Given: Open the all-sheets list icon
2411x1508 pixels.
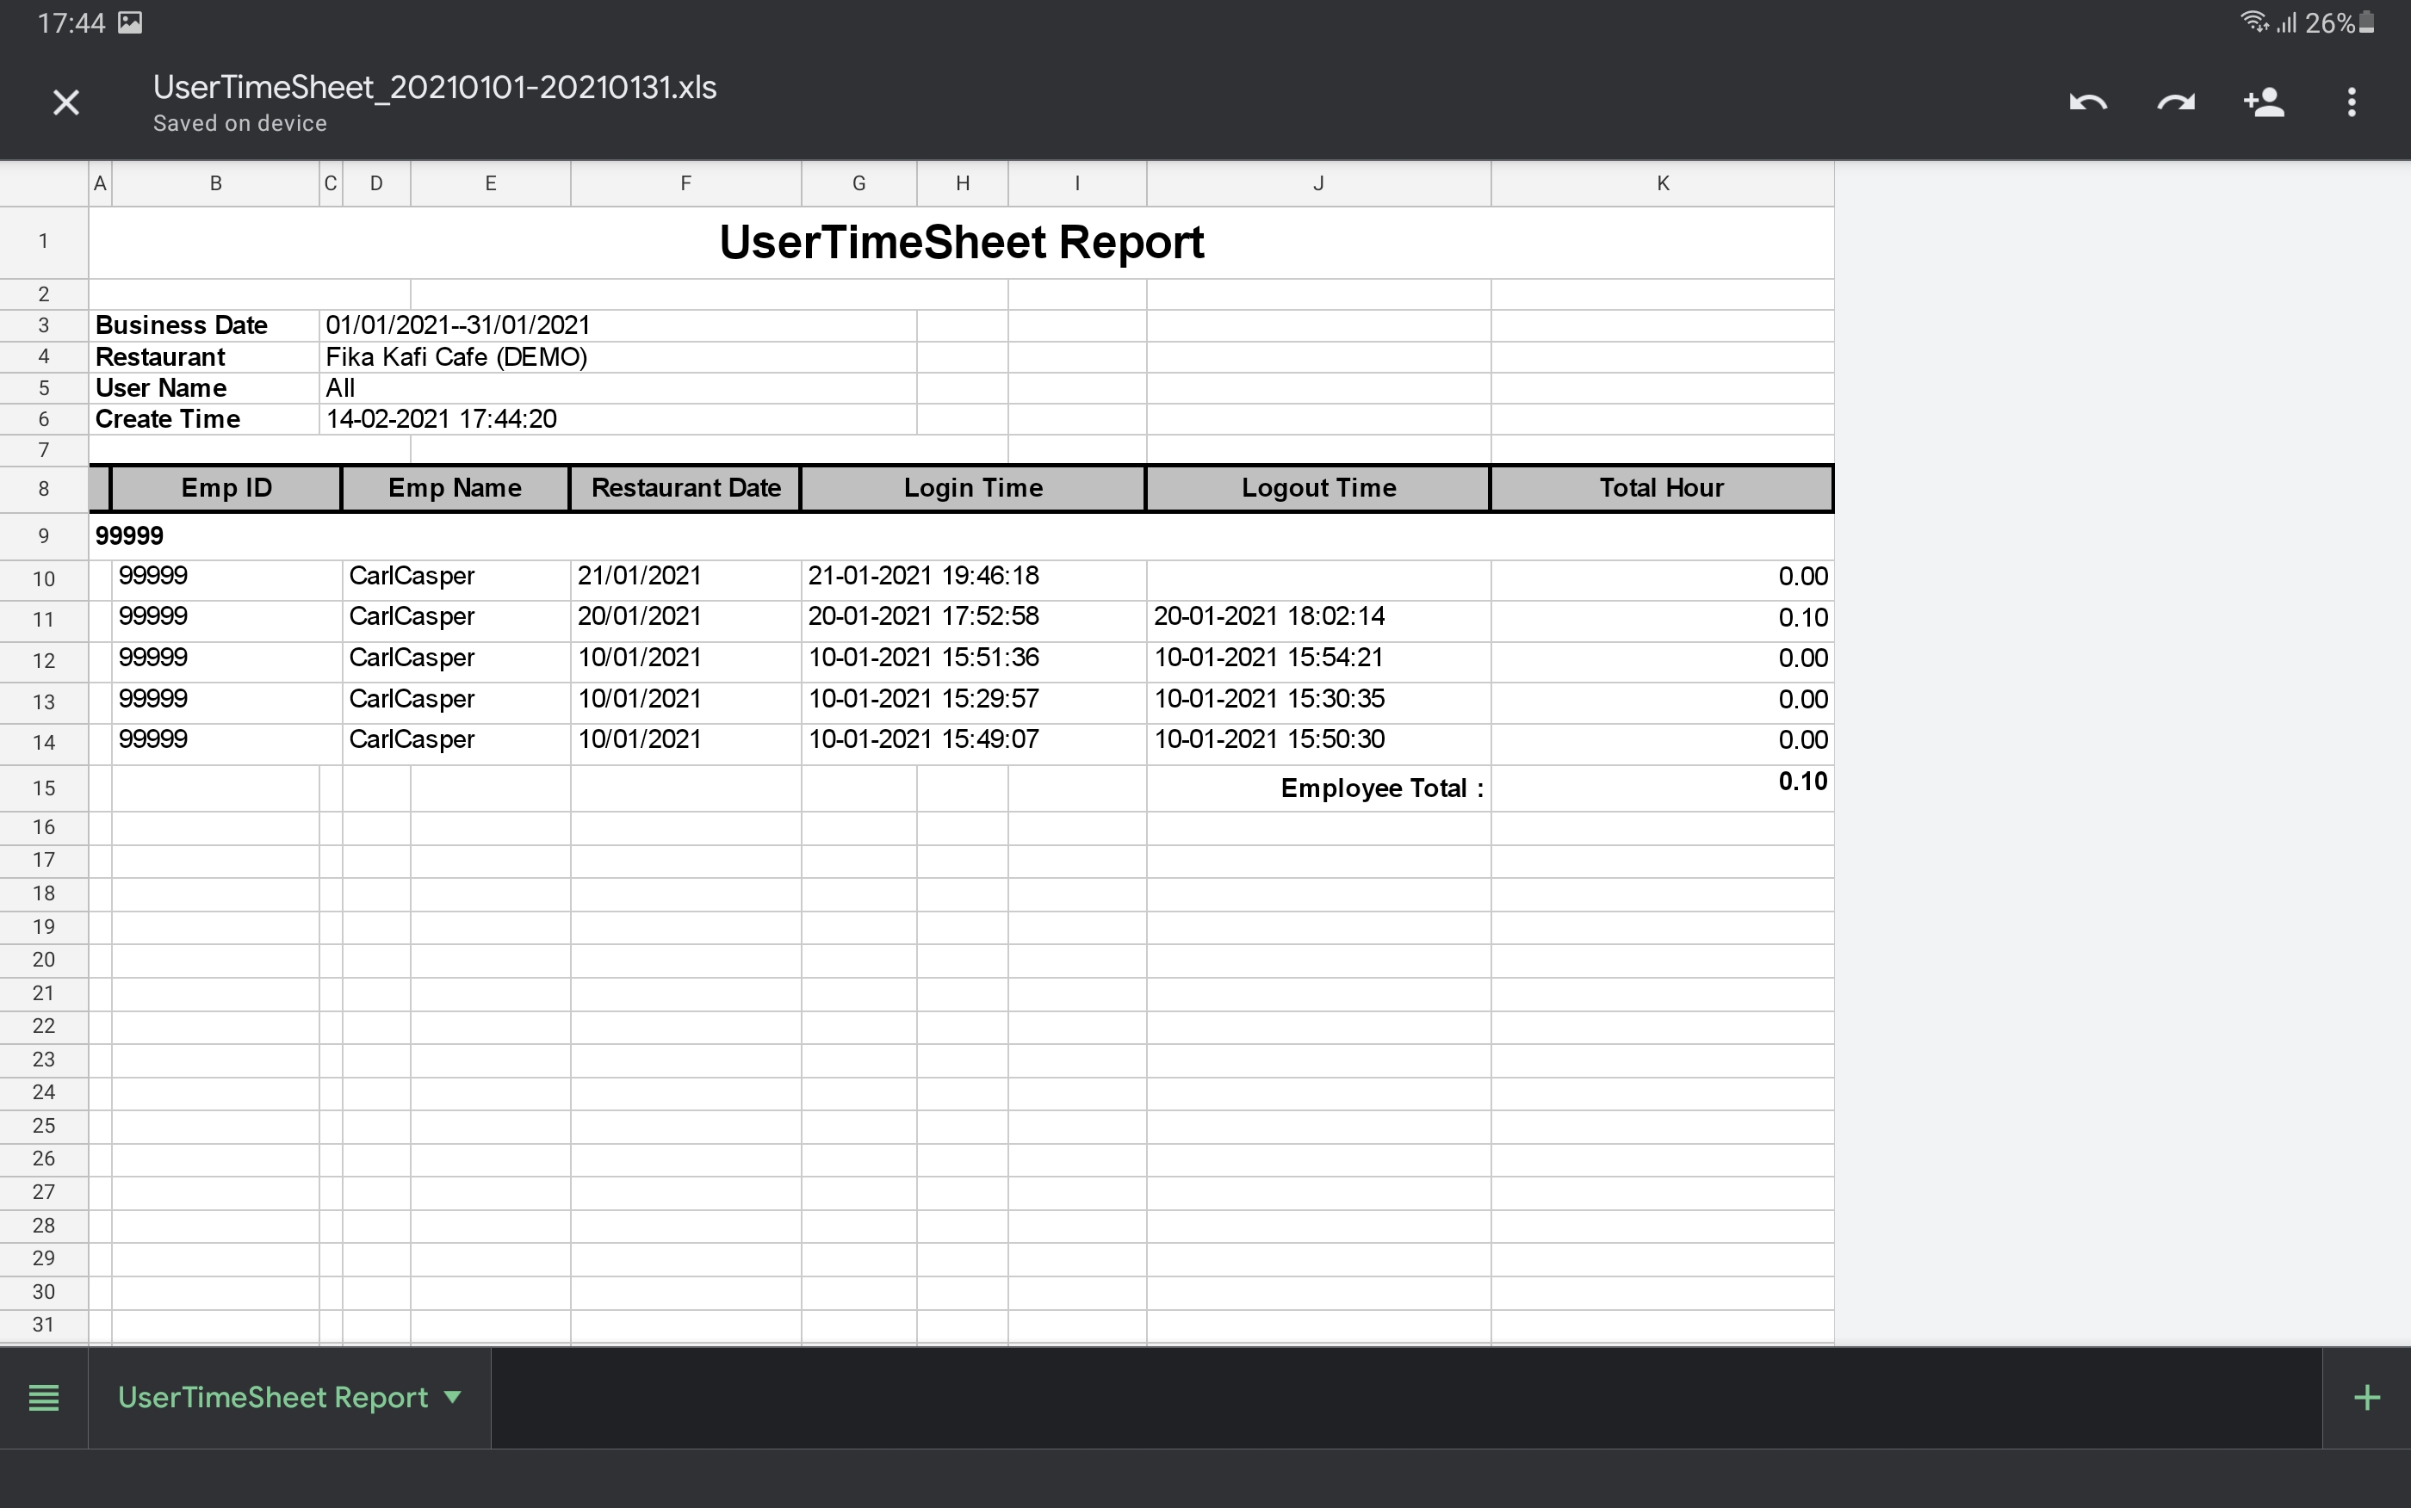Looking at the screenshot, I should point(44,1397).
